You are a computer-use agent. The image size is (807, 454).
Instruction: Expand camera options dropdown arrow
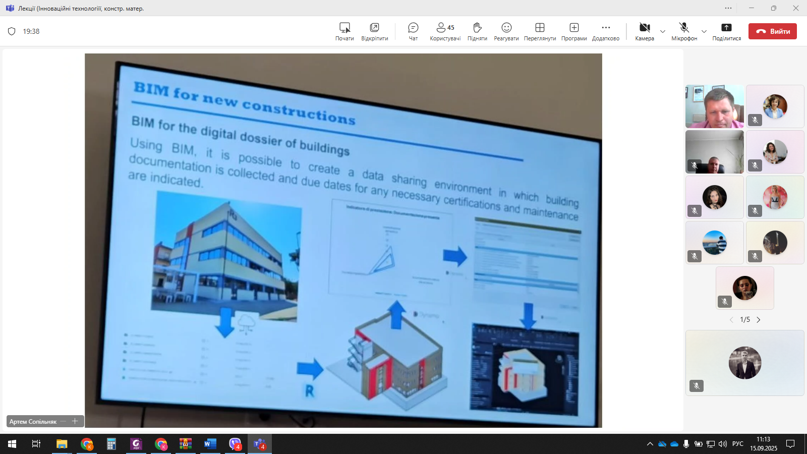(x=663, y=31)
